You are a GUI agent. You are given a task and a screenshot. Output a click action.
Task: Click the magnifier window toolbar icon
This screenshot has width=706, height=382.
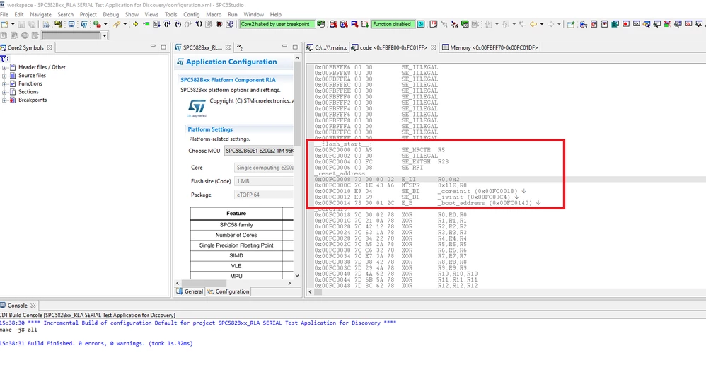(647, 24)
